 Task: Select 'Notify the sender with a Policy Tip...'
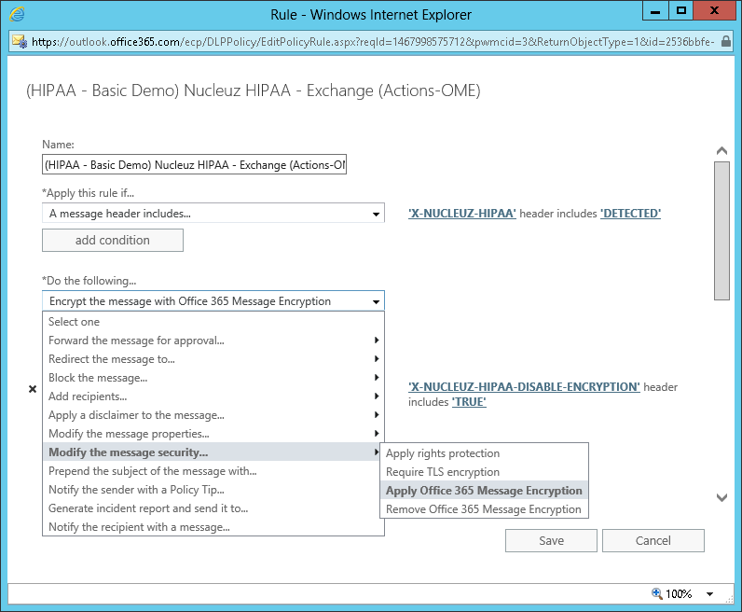click(x=213, y=489)
